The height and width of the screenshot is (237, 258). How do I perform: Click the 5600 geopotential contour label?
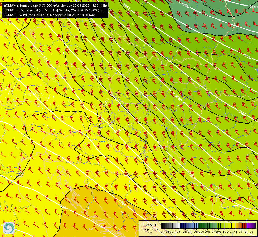point(186,6)
